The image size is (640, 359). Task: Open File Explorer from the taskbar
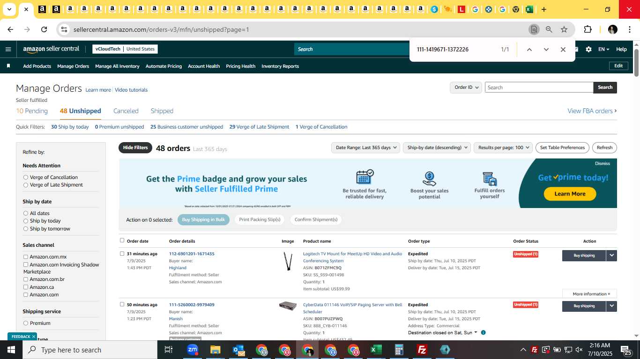point(215,350)
